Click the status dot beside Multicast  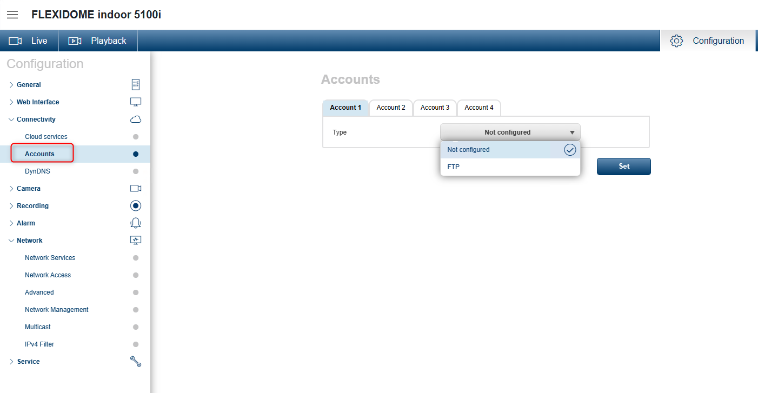[136, 327]
